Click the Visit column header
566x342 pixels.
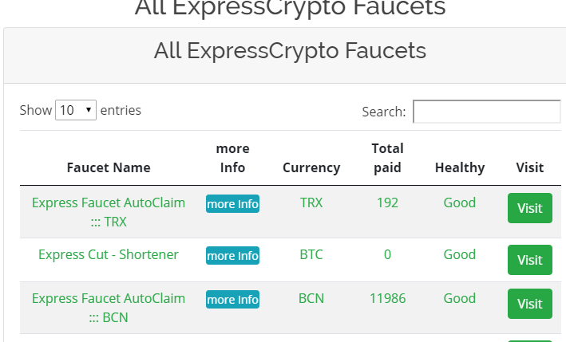click(x=530, y=167)
